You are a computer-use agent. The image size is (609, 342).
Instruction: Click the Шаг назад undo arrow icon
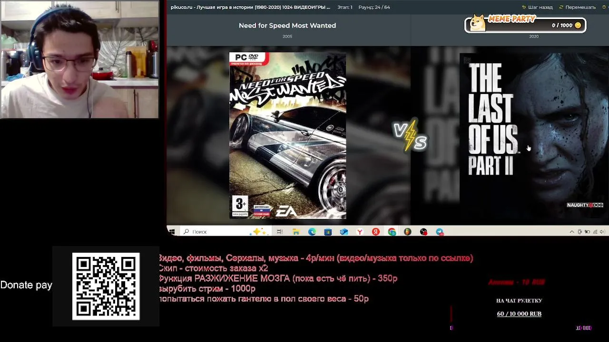pyautogui.click(x=524, y=7)
